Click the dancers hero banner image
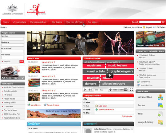 tap(80, 43)
